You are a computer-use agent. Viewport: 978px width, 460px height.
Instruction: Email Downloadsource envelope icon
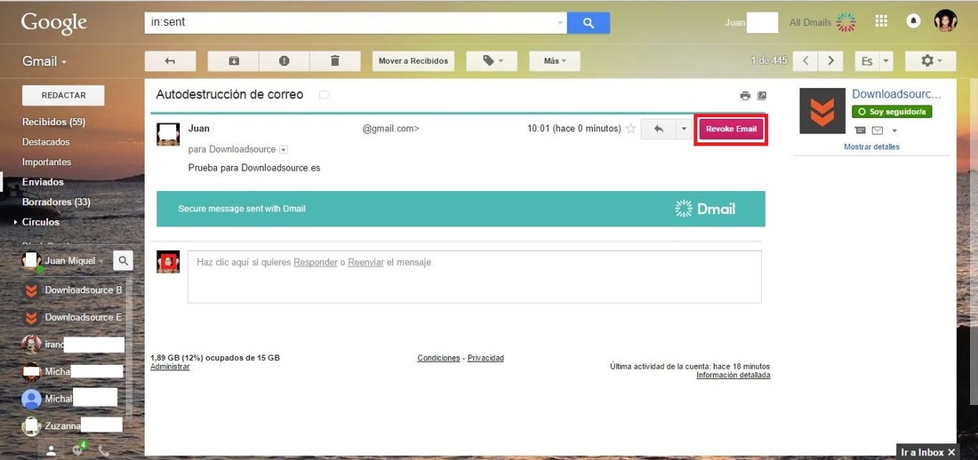[877, 131]
